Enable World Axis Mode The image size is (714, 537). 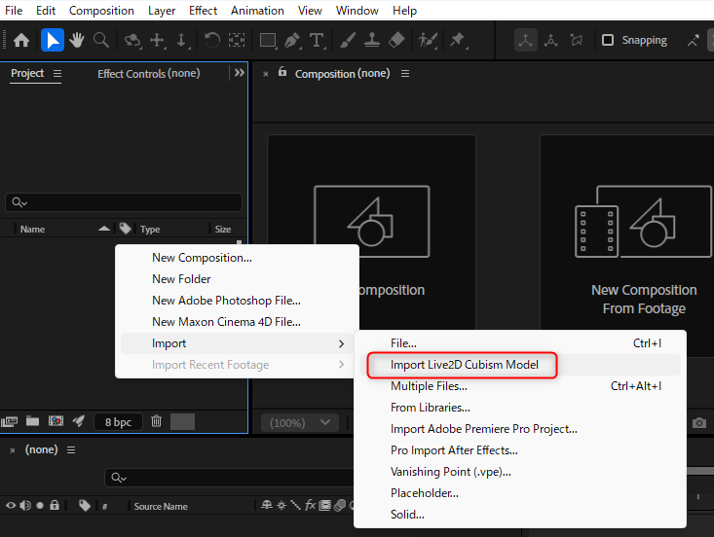point(551,41)
